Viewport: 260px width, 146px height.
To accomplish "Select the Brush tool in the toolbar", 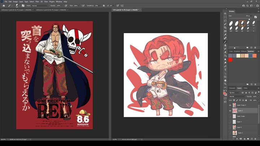I will [225, 42].
